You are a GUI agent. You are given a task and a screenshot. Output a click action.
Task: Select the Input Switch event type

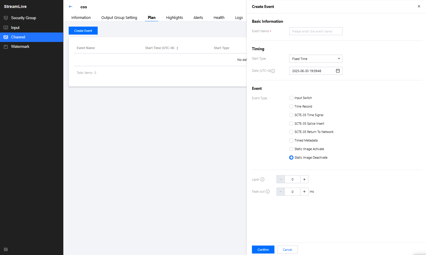pyautogui.click(x=291, y=98)
